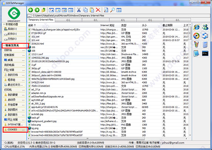Delete selection with the red X
Screen dimensions: 212x150
(98, 10)
